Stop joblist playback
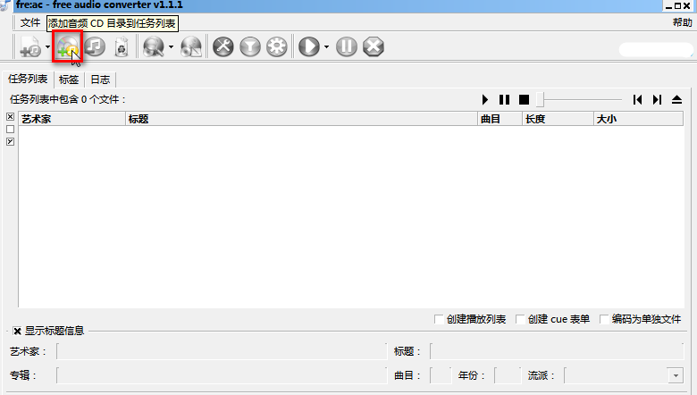Screen dimensions: 697x395 (524, 99)
